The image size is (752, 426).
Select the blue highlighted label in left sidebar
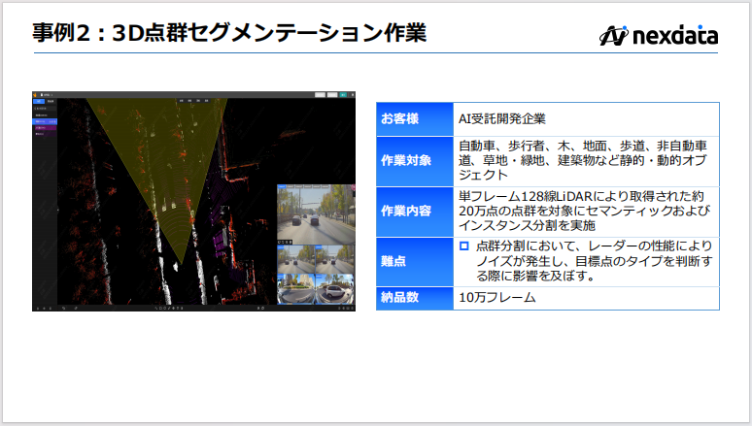tap(43, 122)
